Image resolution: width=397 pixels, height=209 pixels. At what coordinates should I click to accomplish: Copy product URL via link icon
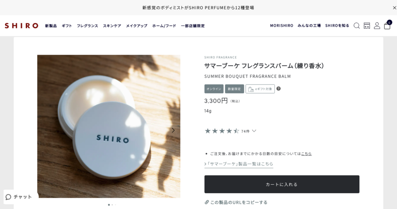(x=207, y=202)
